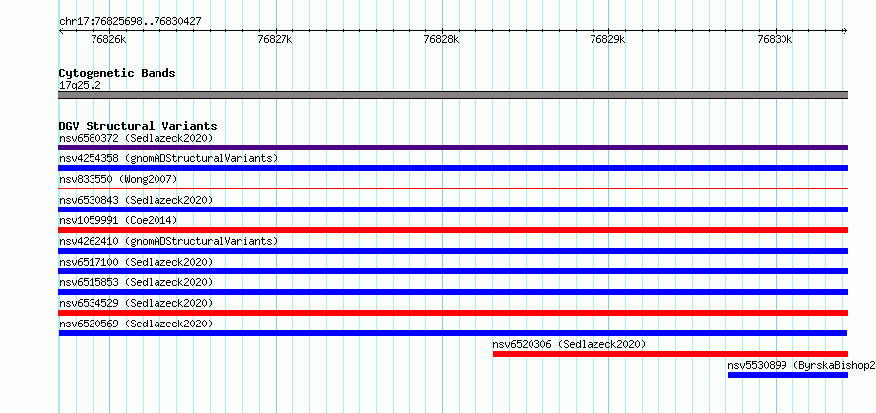Viewport: 876px width, 413px height.
Task: Click the 17q25.2 band label
Action: point(80,86)
